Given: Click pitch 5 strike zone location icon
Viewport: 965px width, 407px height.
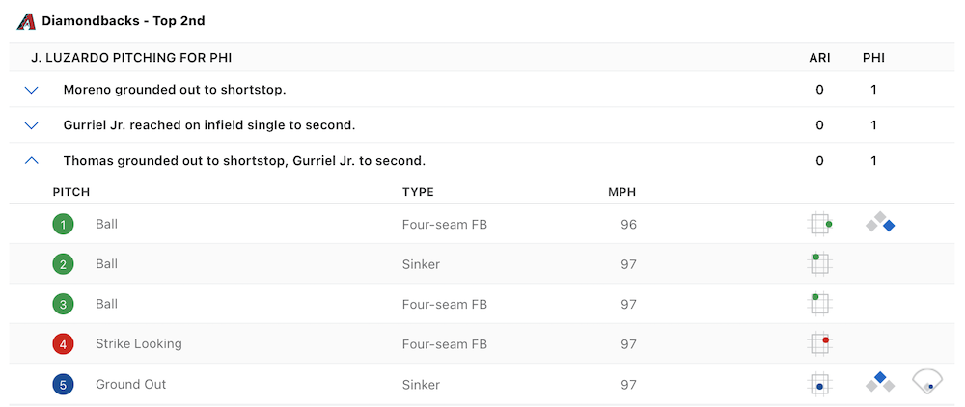Looking at the screenshot, I should [x=819, y=384].
